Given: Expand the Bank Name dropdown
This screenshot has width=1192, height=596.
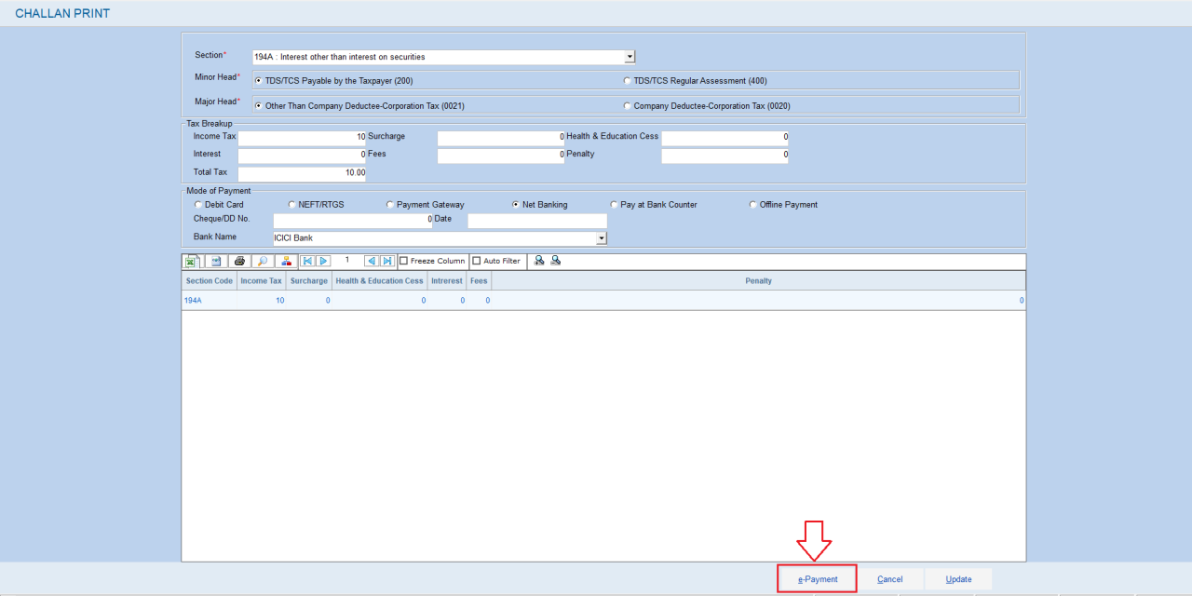Looking at the screenshot, I should click(x=601, y=238).
